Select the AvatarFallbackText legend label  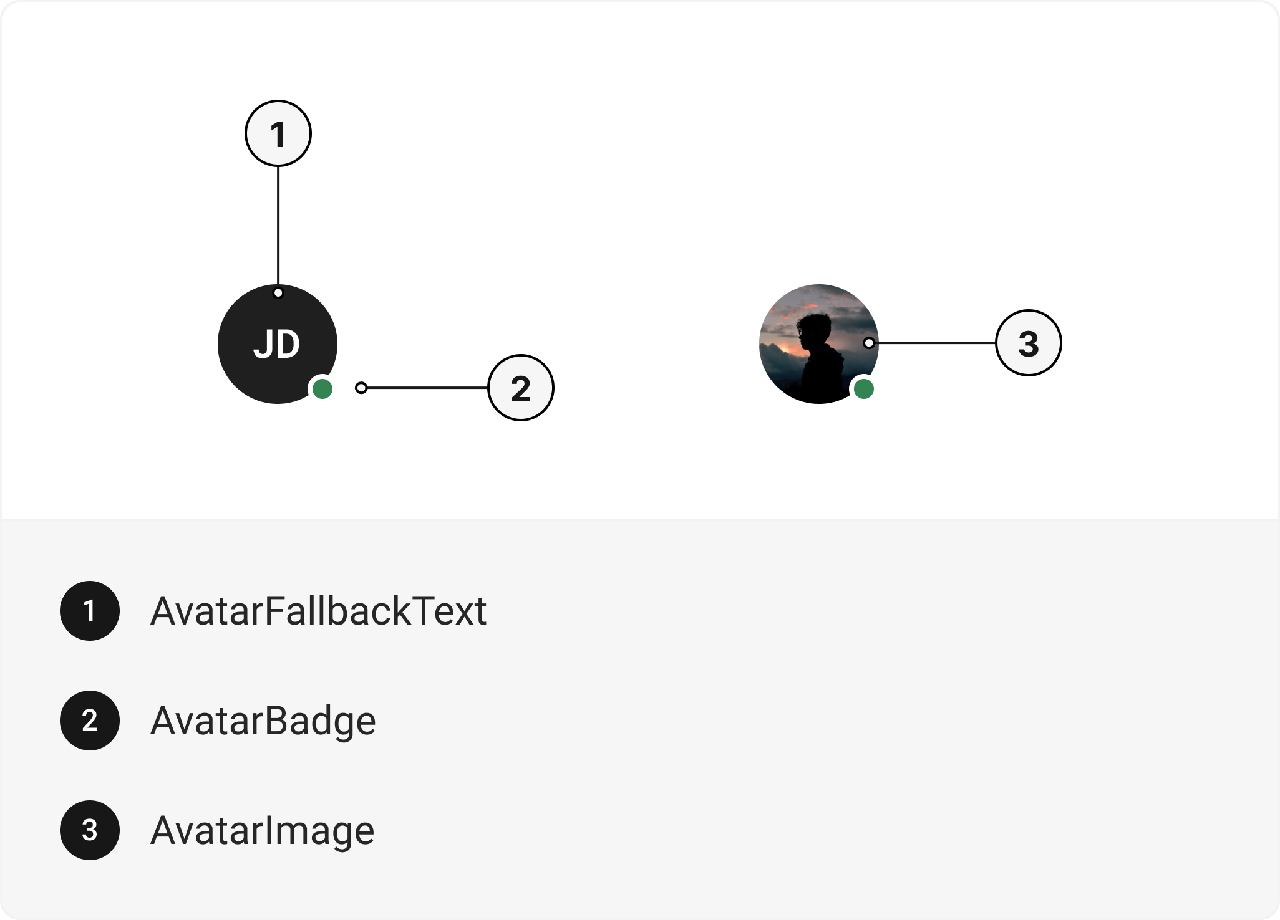tap(318, 611)
